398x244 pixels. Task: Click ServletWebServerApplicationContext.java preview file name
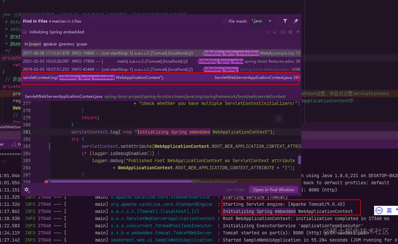[x=63, y=97]
